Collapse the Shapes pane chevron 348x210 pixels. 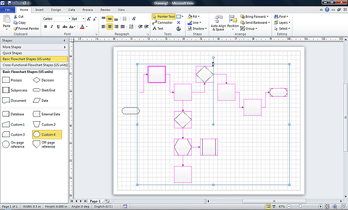tap(64, 41)
